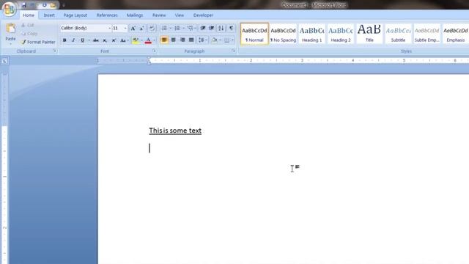Apply superscript formatting
469x264 pixels.
tap(114, 40)
